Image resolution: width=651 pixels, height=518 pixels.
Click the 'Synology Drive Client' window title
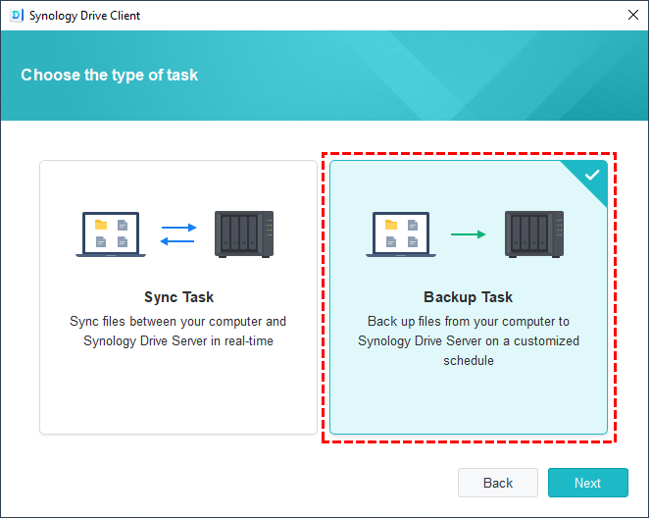(x=84, y=16)
